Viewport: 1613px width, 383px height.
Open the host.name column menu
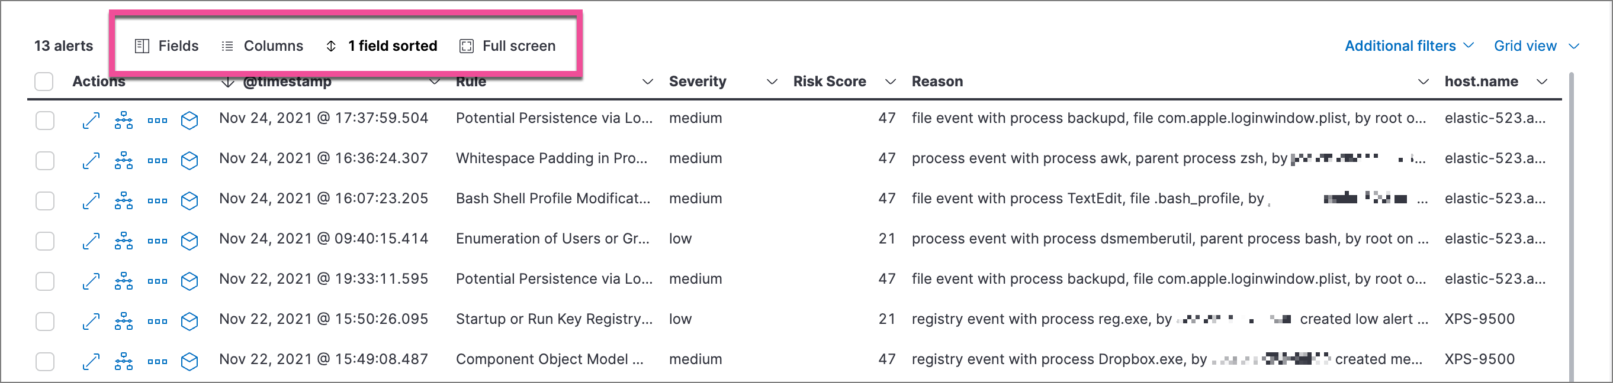coord(1544,81)
